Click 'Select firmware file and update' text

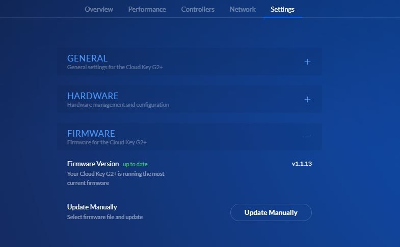[105, 217]
